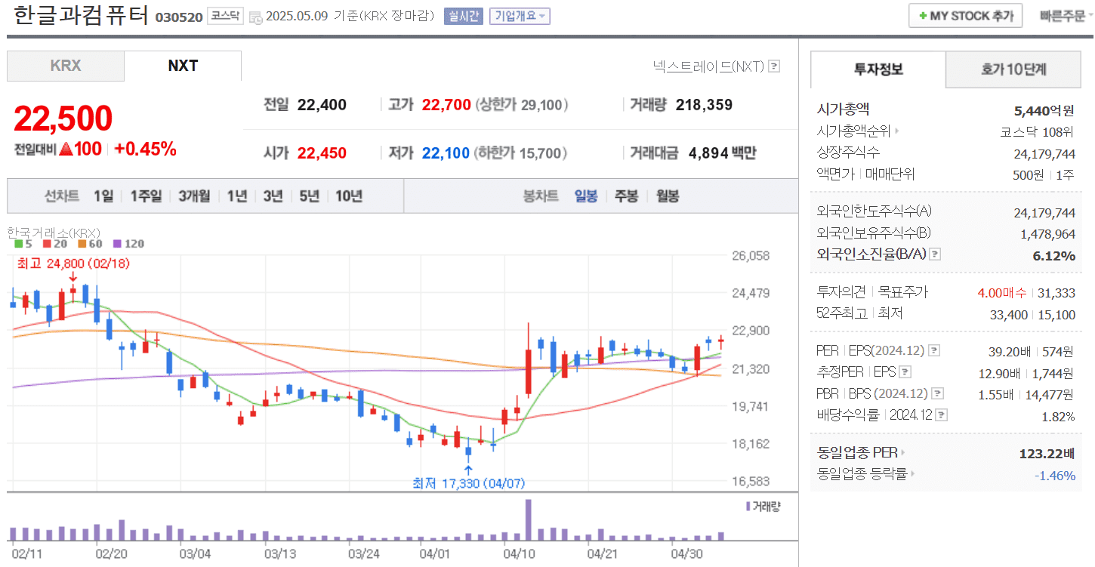Image resolution: width=1095 pixels, height=567 pixels.
Task: Select the 1년 line chart period
Action: [236, 196]
